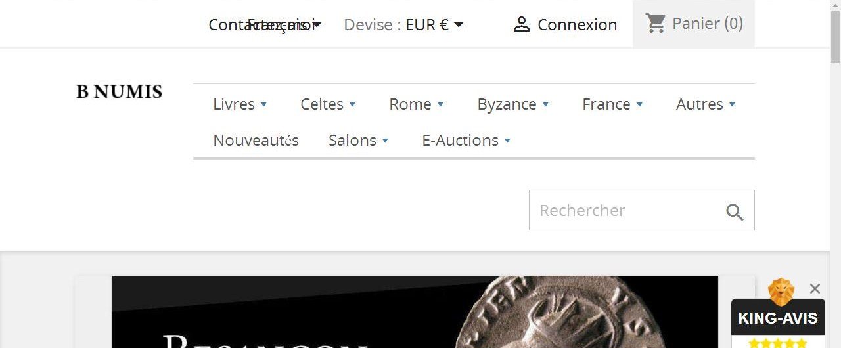The image size is (841, 348).
Task: Expand the Autres menu
Action: 706,104
